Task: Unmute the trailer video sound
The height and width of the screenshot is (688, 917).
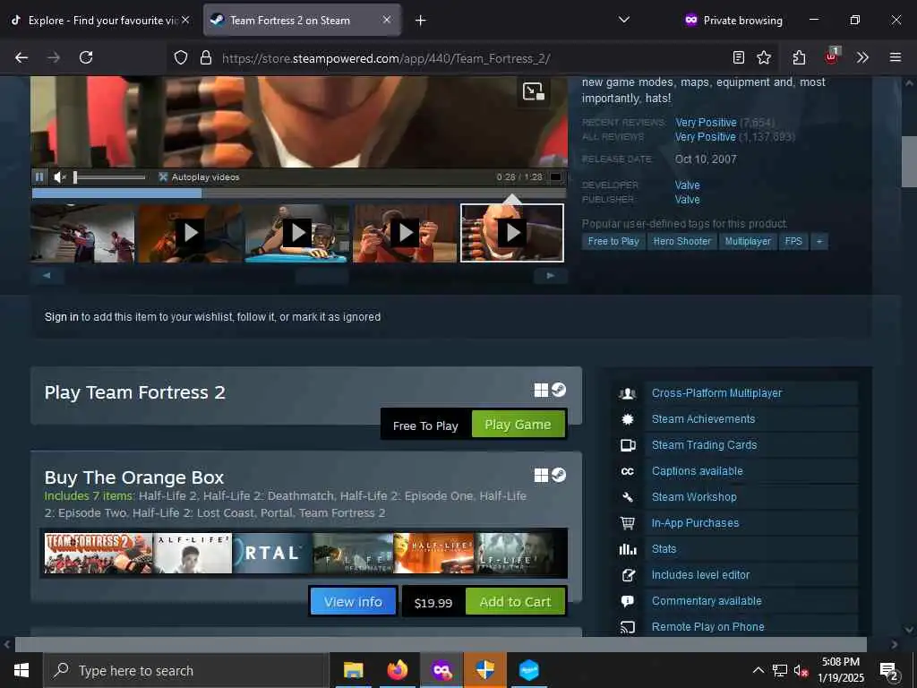Action: pos(60,176)
